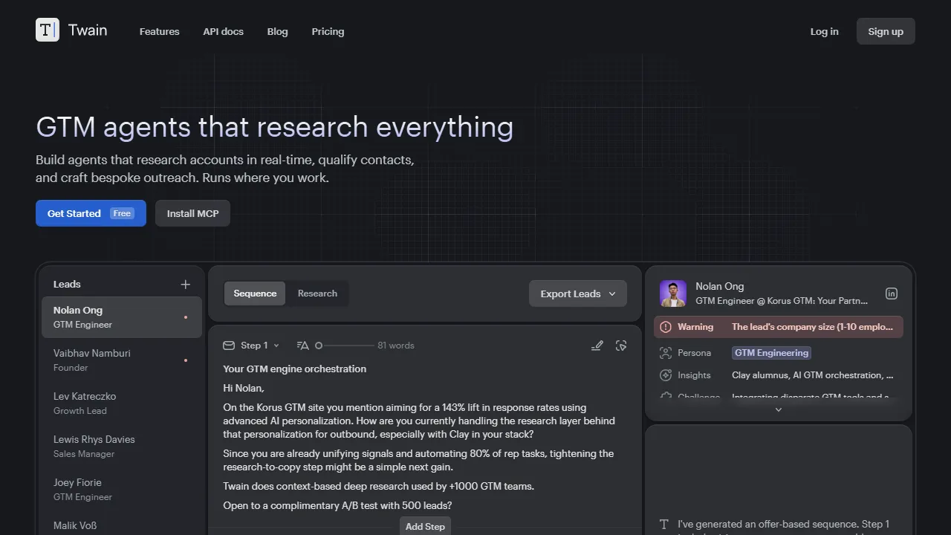Viewport: 951px width, 535px height.
Task: Open Nolan Ong's LinkedIn icon
Action: (x=892, y=294)
